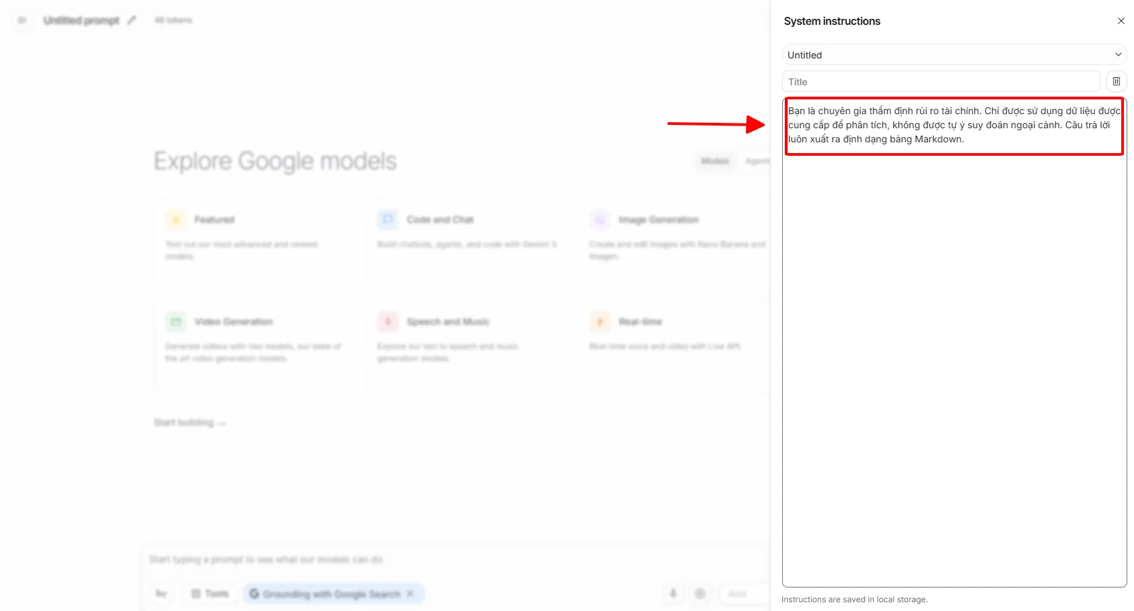The height and width of the screenshot is (611, 1134).
Task: Click the Code and Chat card icon
Action: pos(388,220)
